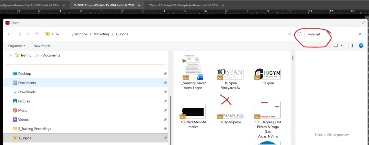Change view layout icon
The height and width of the screenshot is (145, 369).
[x=336, y=45]
